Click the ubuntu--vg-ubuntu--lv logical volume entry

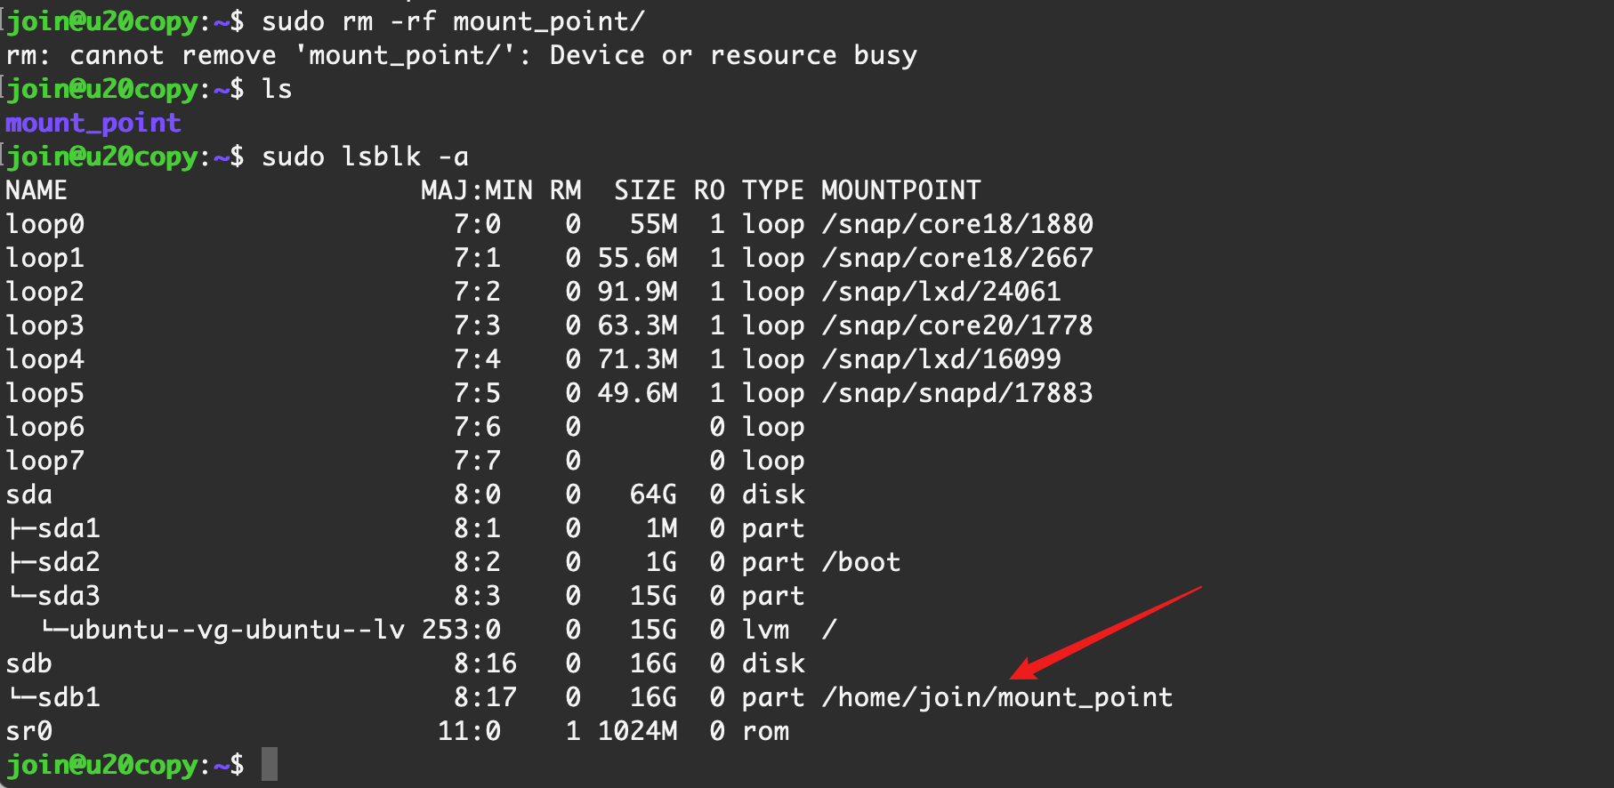click(x=236, y=630)
